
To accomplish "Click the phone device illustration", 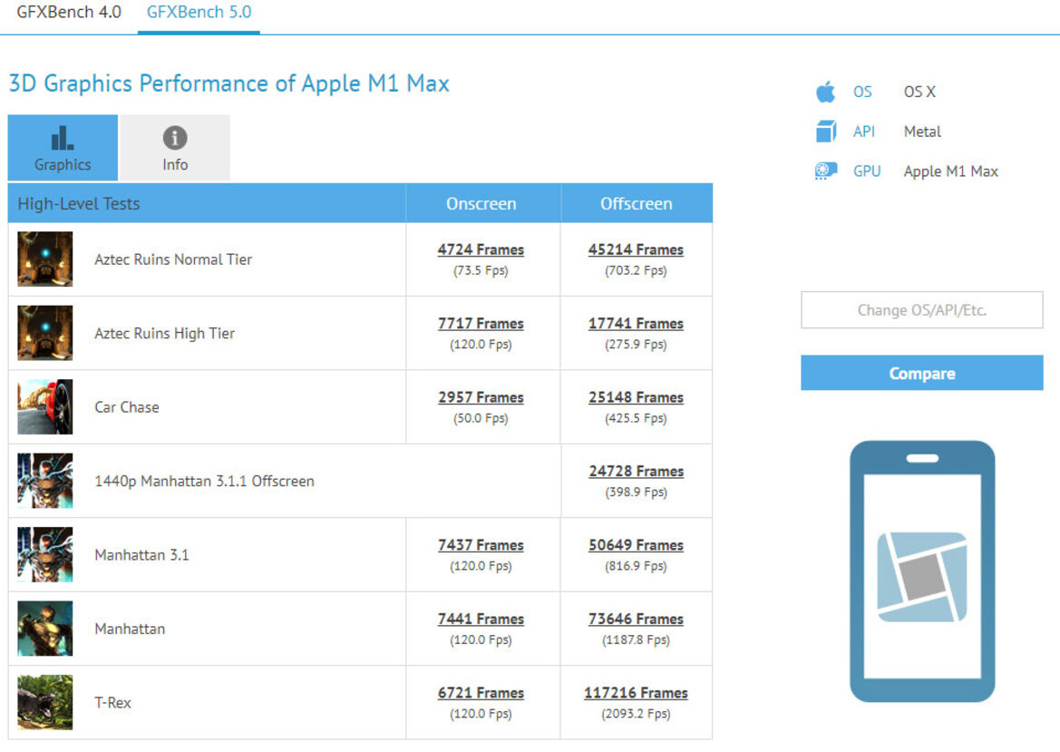I will [x=922, y=571].
